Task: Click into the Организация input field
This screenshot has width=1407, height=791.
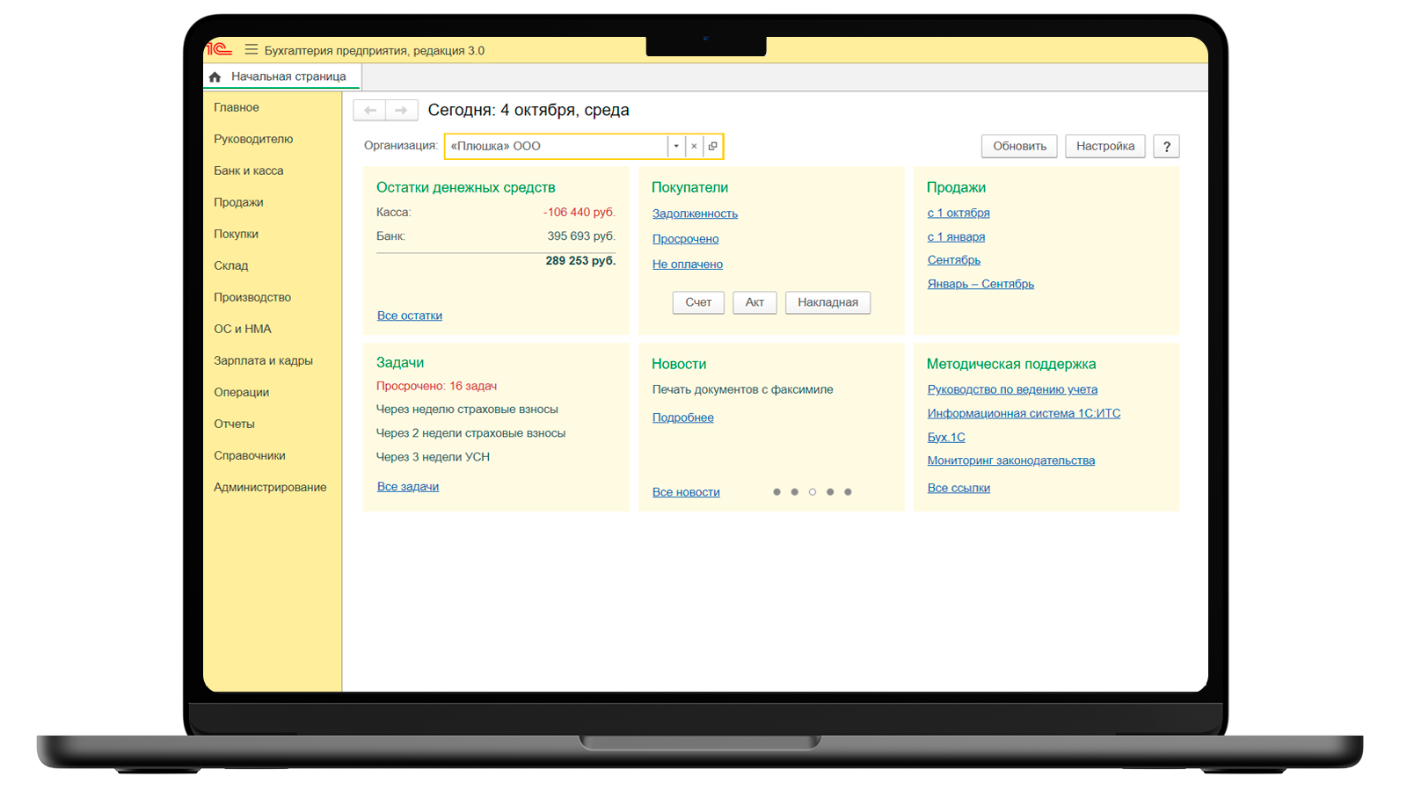Action: pyautogui.click(x=556, y=147)
